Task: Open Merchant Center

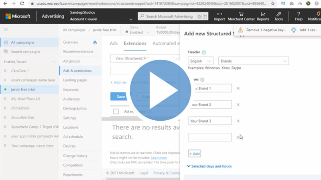Action: (241, 16)
